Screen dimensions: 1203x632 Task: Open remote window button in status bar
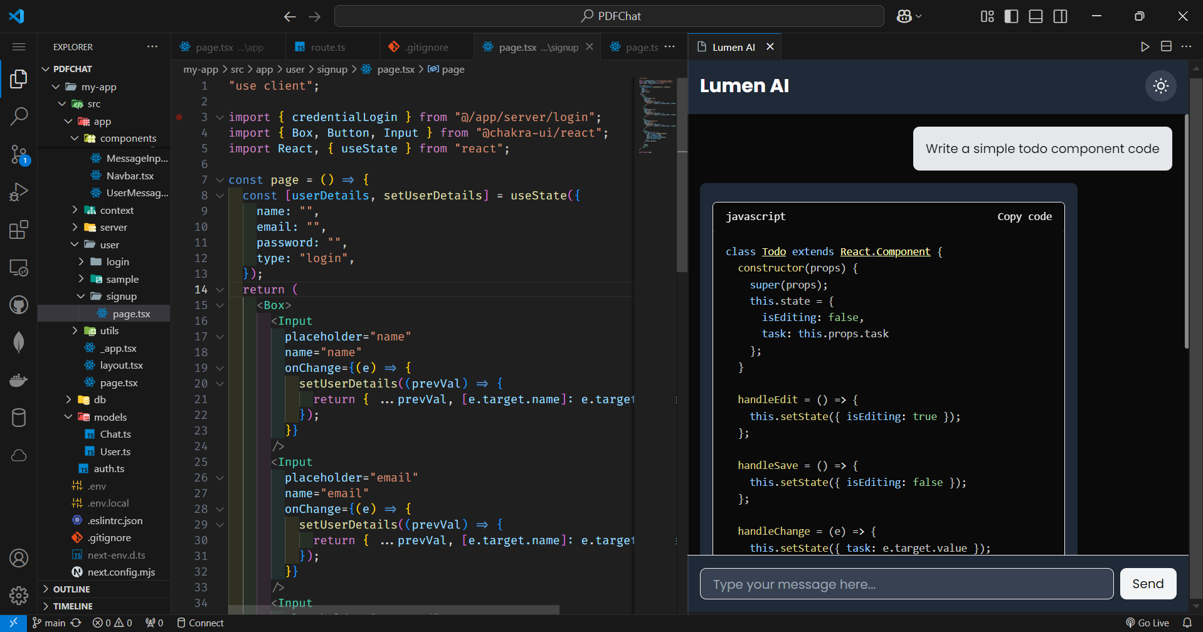[x=13, y=623]
